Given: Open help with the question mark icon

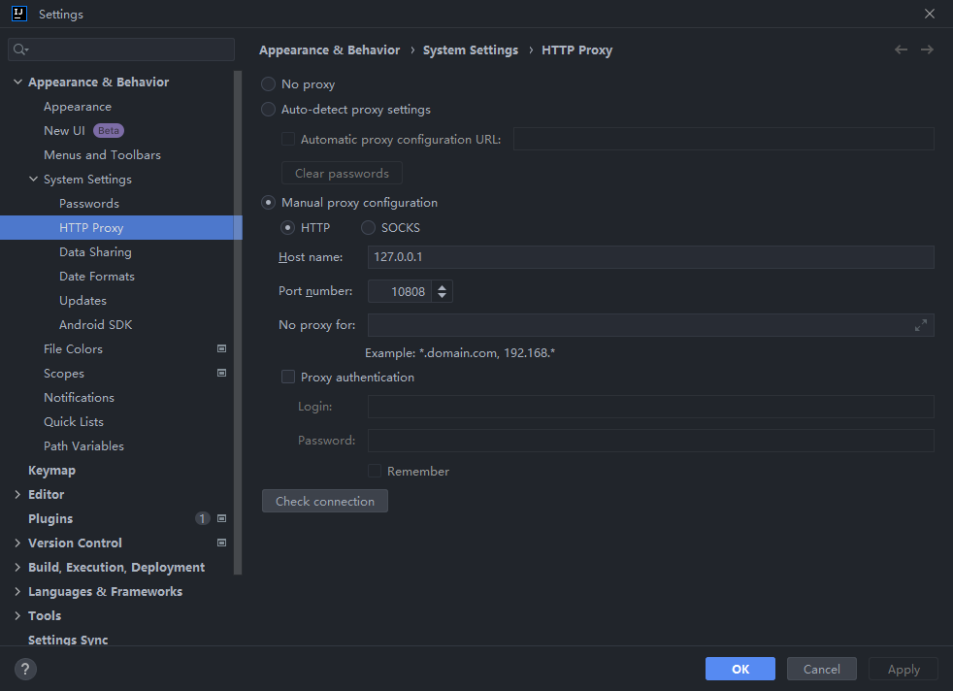Looking at the screenshot, I should [25, 669].
